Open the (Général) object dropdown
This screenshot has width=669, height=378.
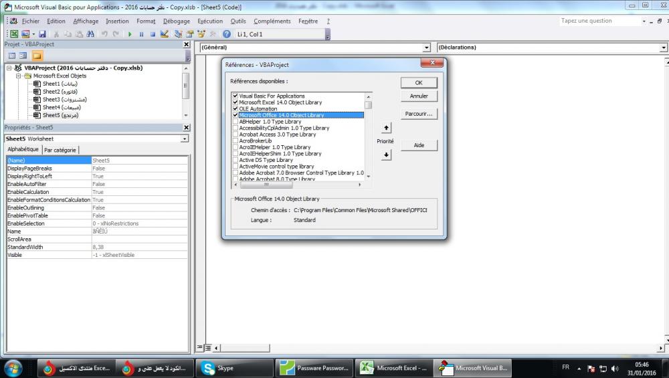426,48
